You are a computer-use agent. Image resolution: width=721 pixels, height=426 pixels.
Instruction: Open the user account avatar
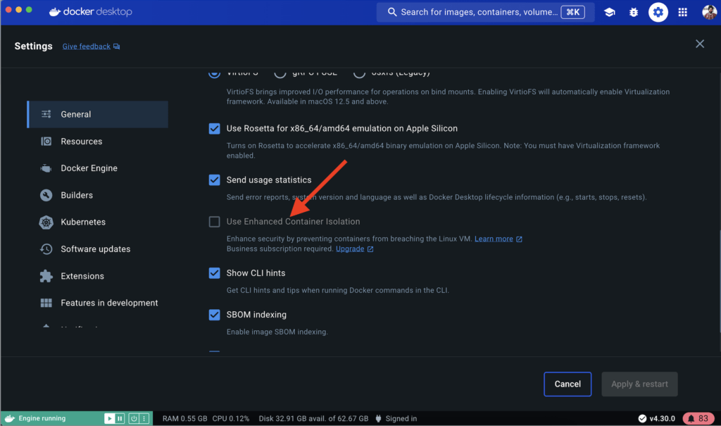709,13
